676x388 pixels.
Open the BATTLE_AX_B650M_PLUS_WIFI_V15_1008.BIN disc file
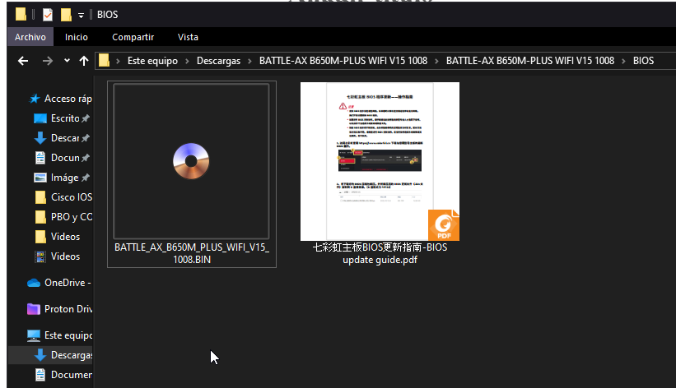[x=191, y=161]
